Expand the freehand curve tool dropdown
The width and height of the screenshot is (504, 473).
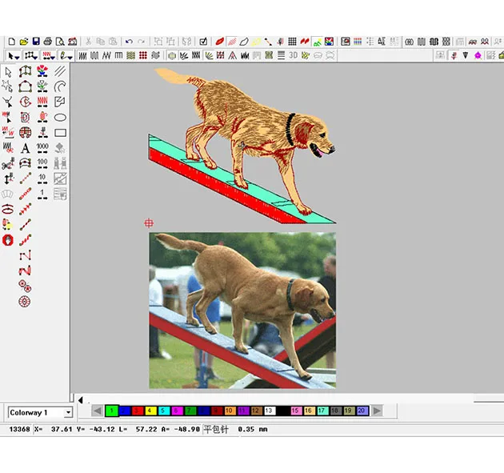71,55
